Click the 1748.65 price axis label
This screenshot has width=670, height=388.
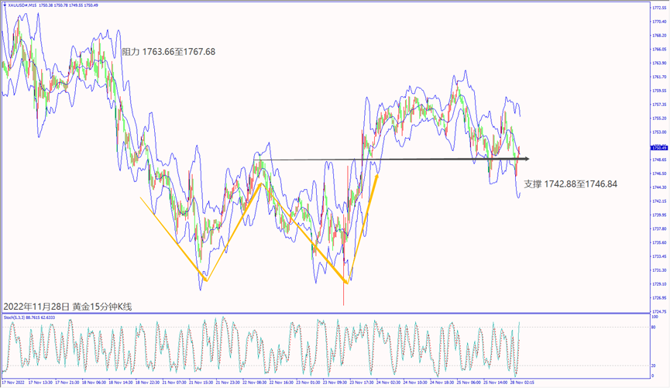[658, 160]
